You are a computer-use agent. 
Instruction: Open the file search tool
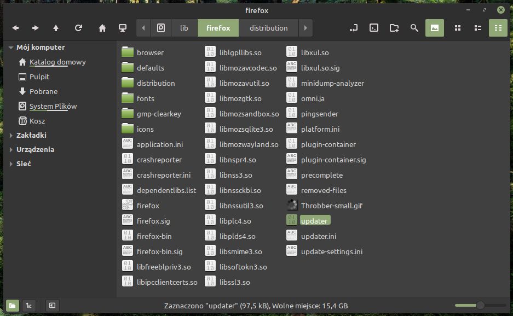(414, 28)
